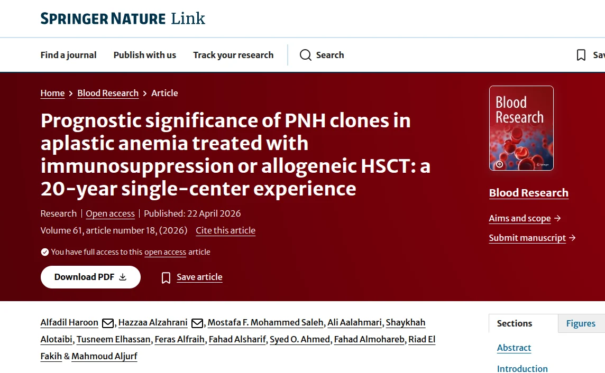The height and width of the screenshot is (373, 605).
Task: Click the bookmark icon next to Save article
Action: tap(166, 277)
